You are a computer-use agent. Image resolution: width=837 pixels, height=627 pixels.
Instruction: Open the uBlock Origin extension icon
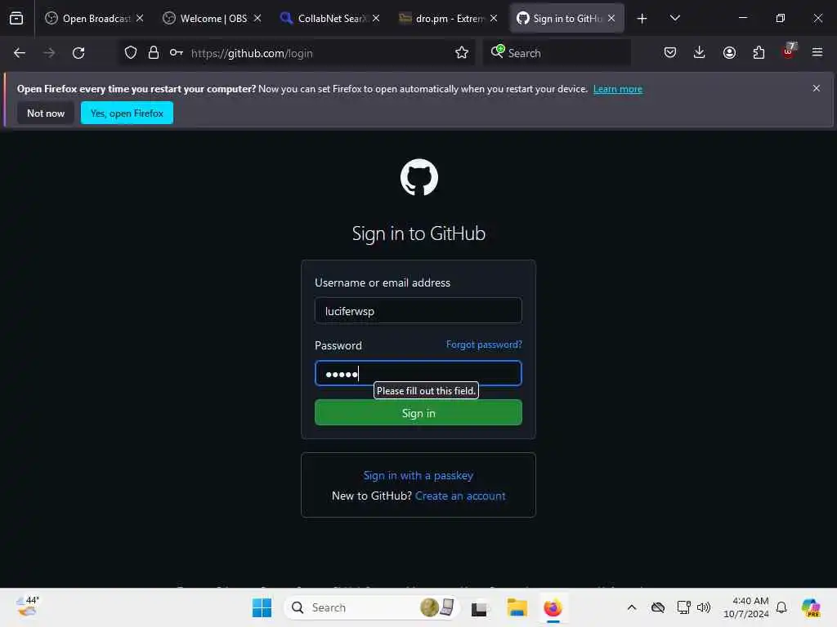789,51
